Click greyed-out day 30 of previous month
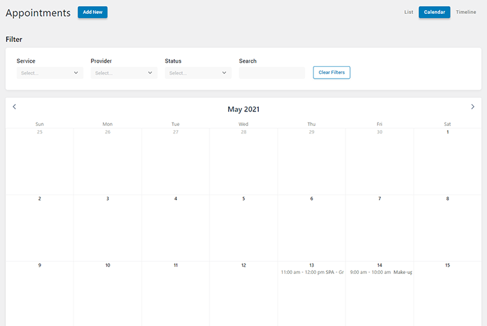This screenshot has width=487, height=326. point(380,132)
